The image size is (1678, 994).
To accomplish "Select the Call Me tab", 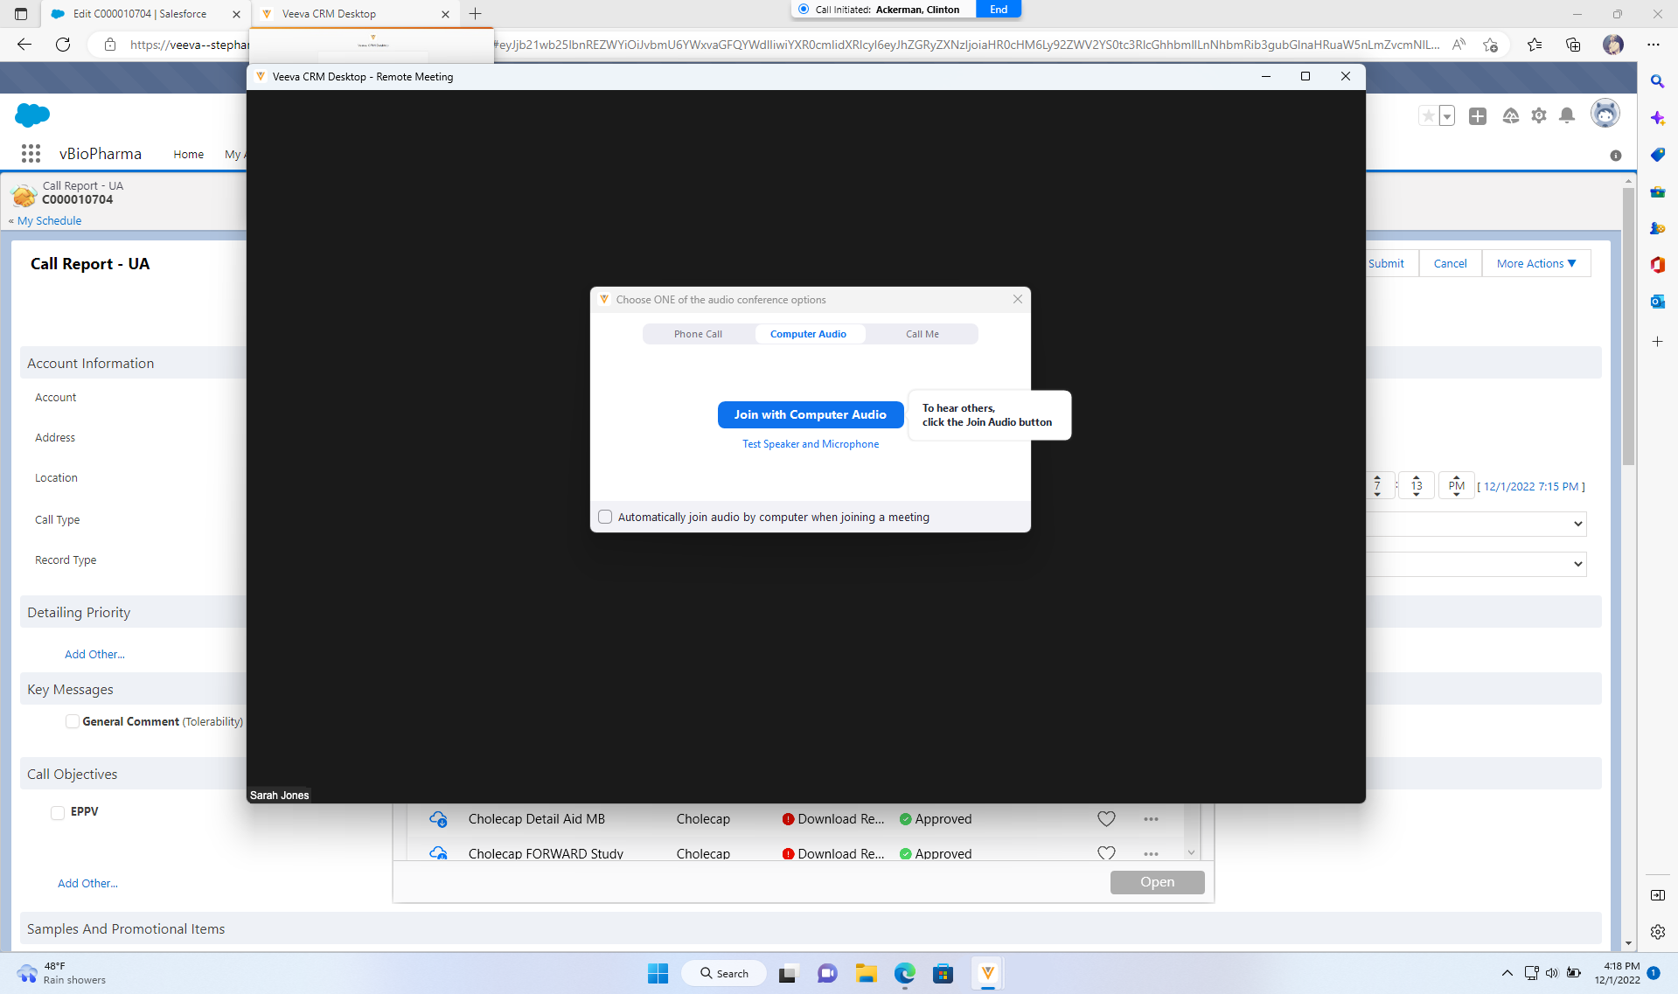I will click(x=922, y=334).
